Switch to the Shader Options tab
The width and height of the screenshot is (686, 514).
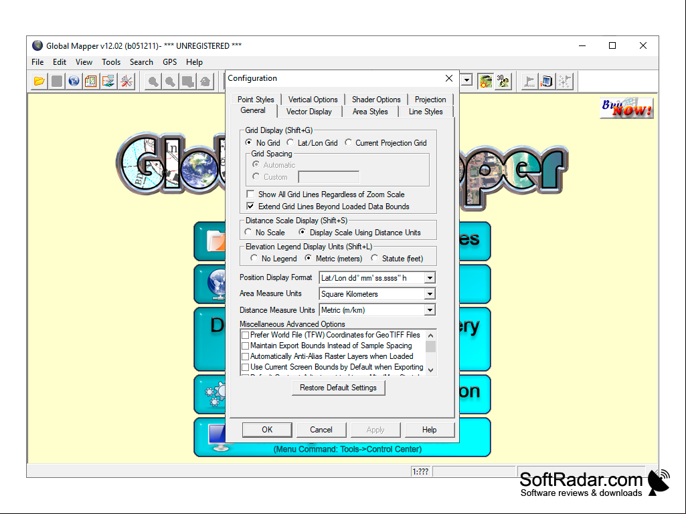(376, 100)
